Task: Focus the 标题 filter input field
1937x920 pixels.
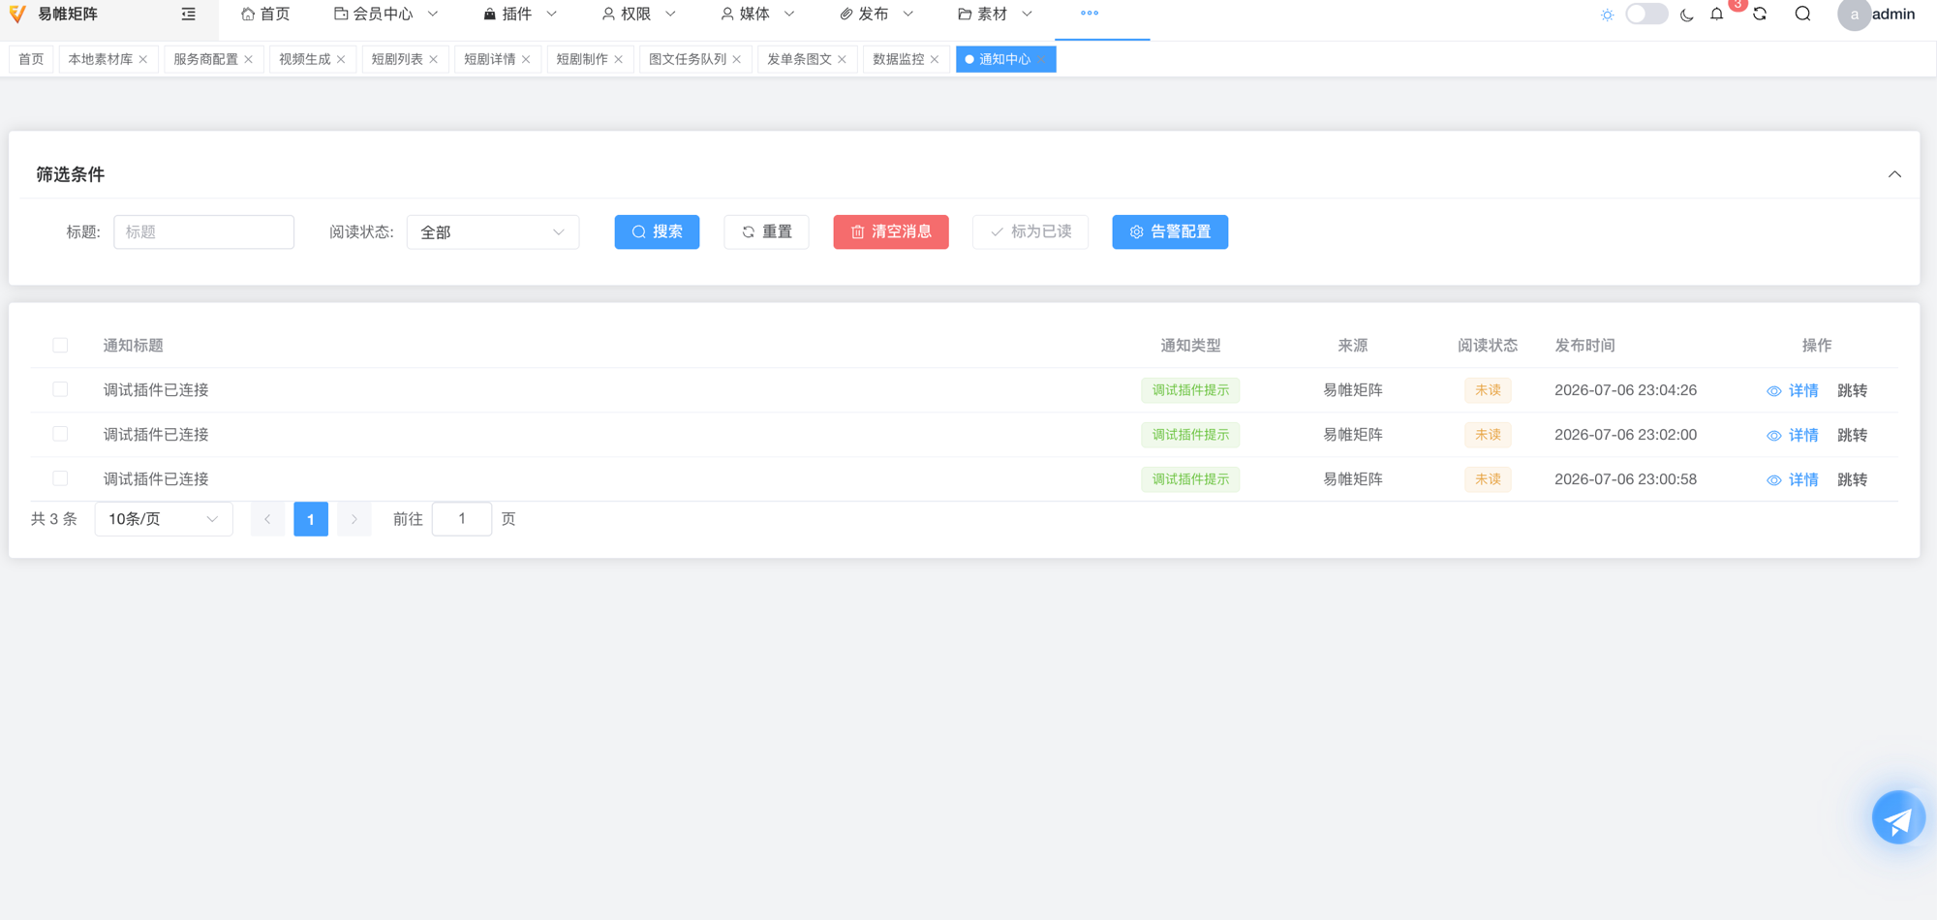Action: coord(203,232)
